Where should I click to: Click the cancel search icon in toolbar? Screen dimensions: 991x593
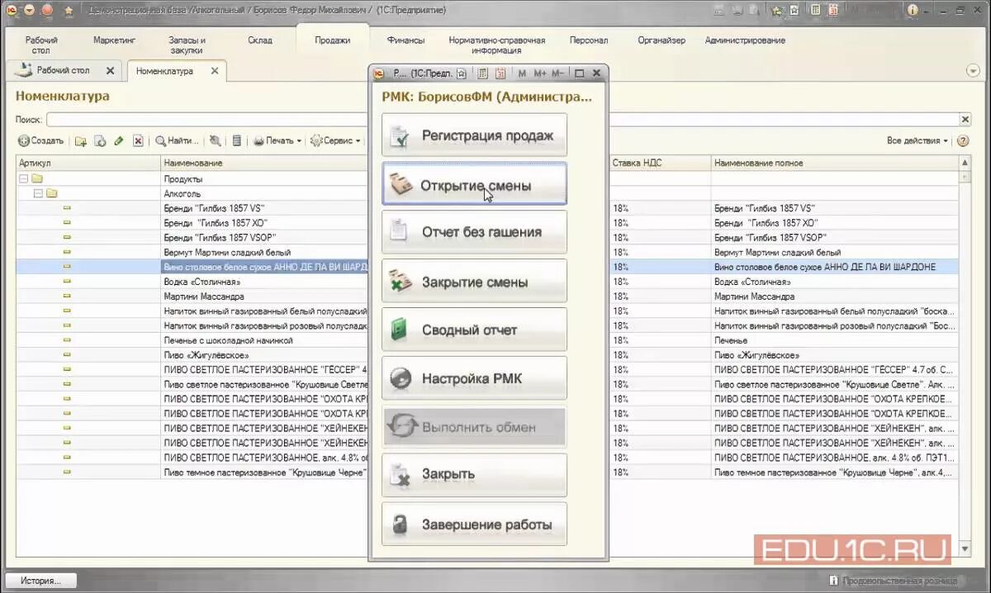click(x=215, y=141)
